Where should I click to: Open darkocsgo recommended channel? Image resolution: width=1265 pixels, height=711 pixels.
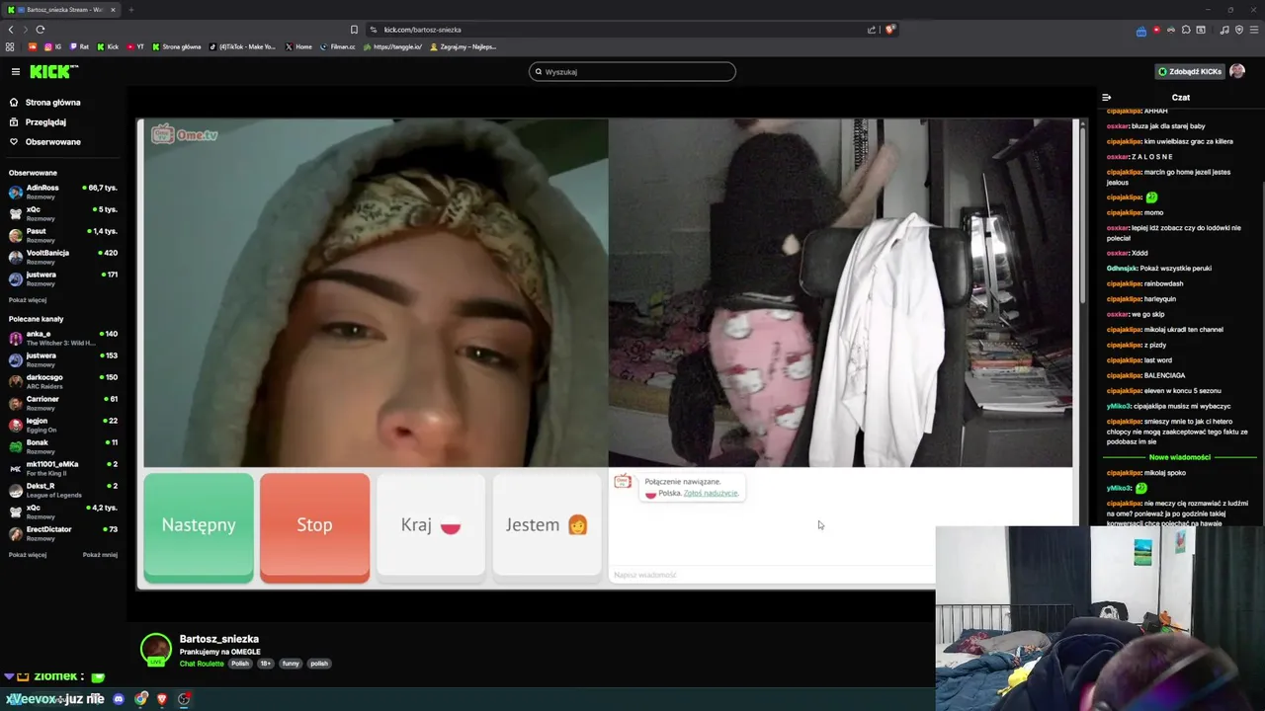[63, 380]
